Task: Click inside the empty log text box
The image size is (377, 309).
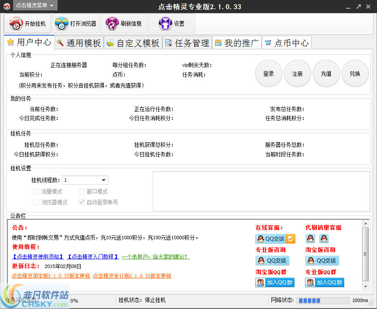Action: (x=261, y=191)
